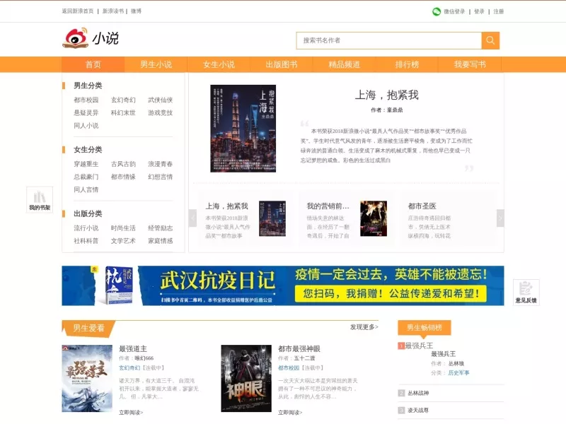
Task: Click 微信登录 link
Action: (x=454, y=11)
